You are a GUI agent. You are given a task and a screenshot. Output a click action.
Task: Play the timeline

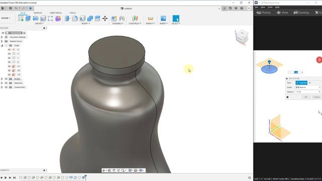click(6, 177)
